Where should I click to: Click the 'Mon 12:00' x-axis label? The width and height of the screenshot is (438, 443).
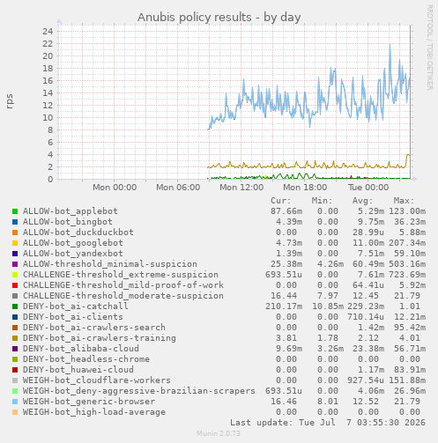click(241, 188)
